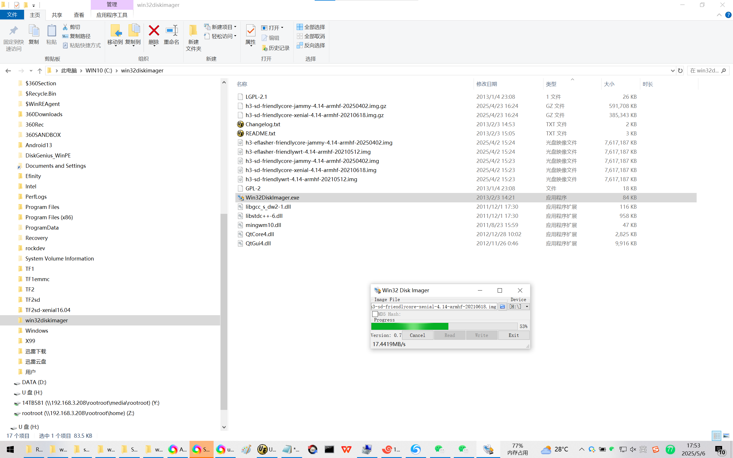
Task: Click the red Delete icon in ribbon
Action: click(x=153, y=31)
